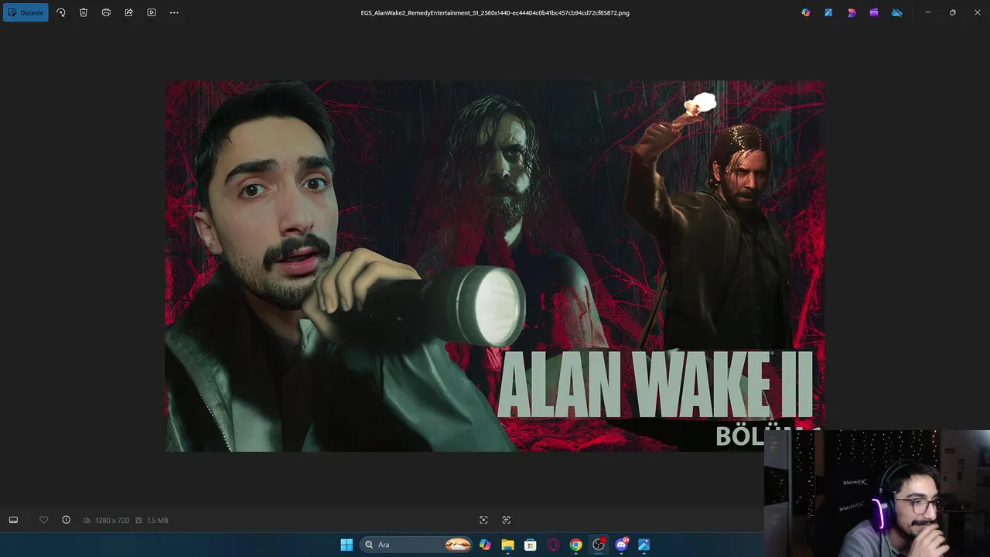Screen dimensions: 990x557
Task: Open the OneDrive cloud icon
Action: (x=897, y=12)
